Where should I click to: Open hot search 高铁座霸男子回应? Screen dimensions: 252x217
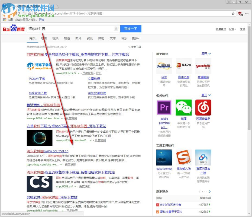[171, 212]
